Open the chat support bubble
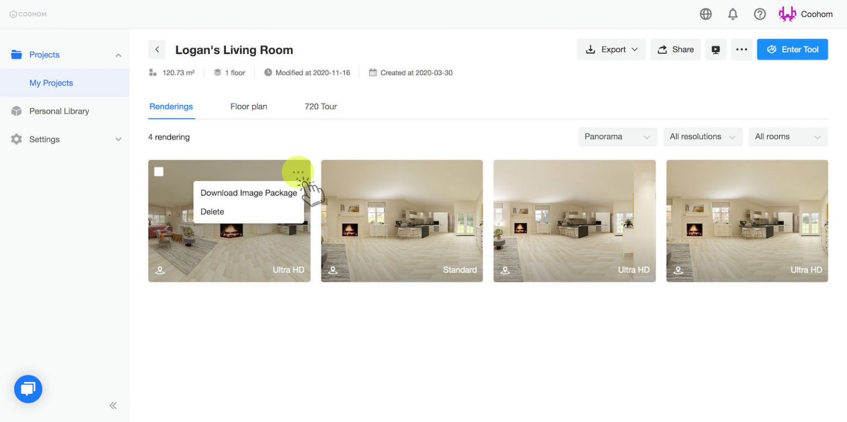Viewport: 847px width, 422px height. 28,389
